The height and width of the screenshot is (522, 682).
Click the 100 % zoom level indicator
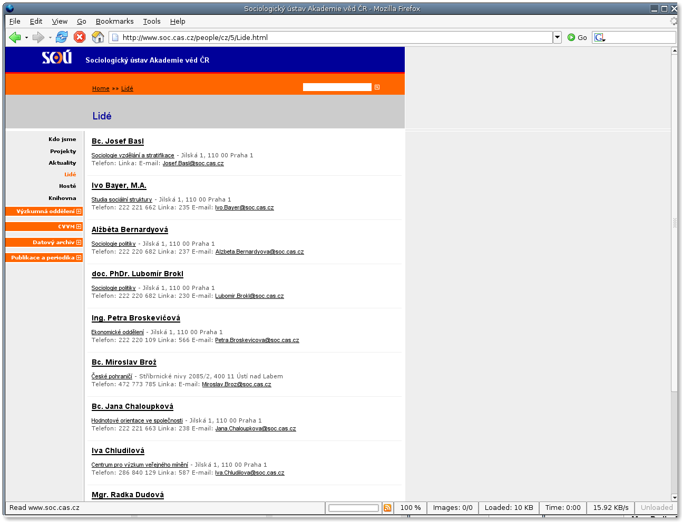410,508
